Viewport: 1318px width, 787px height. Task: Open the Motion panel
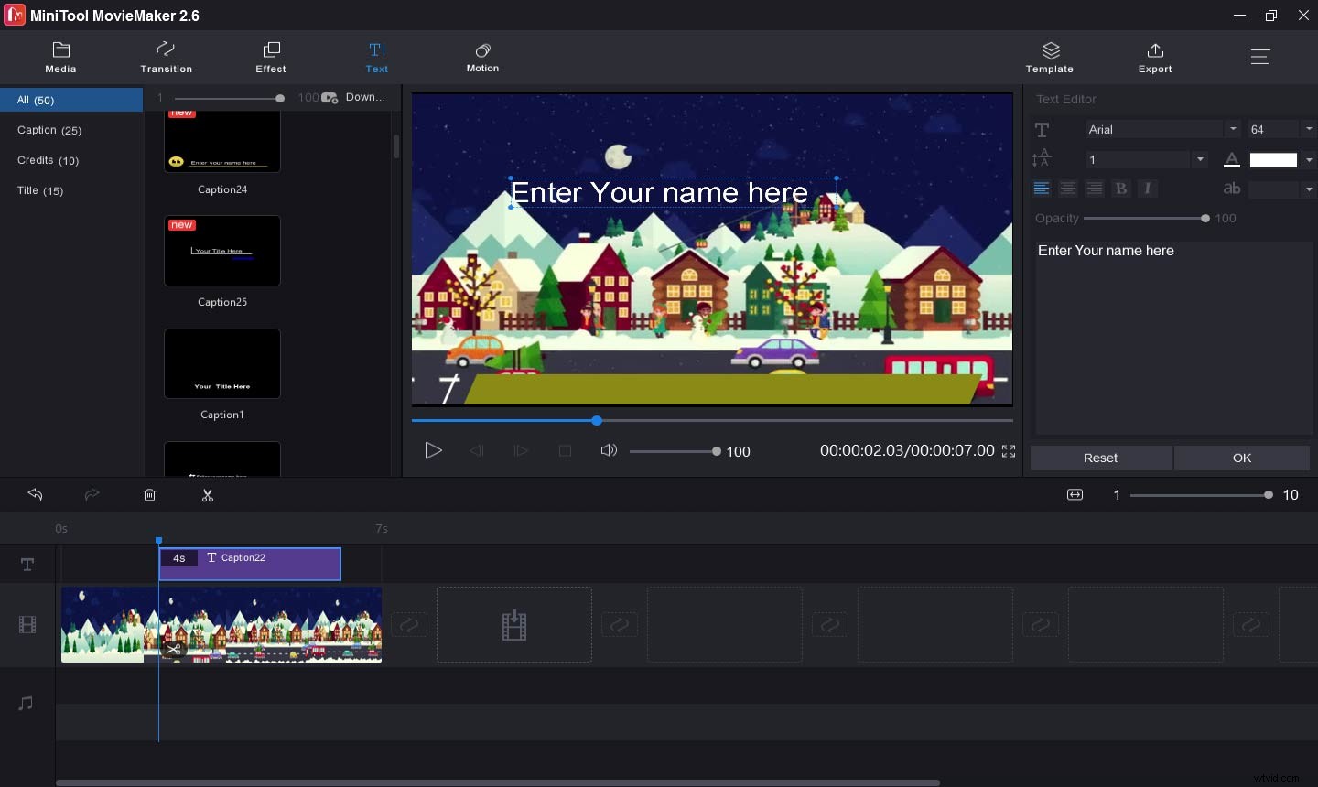(482, 58)
